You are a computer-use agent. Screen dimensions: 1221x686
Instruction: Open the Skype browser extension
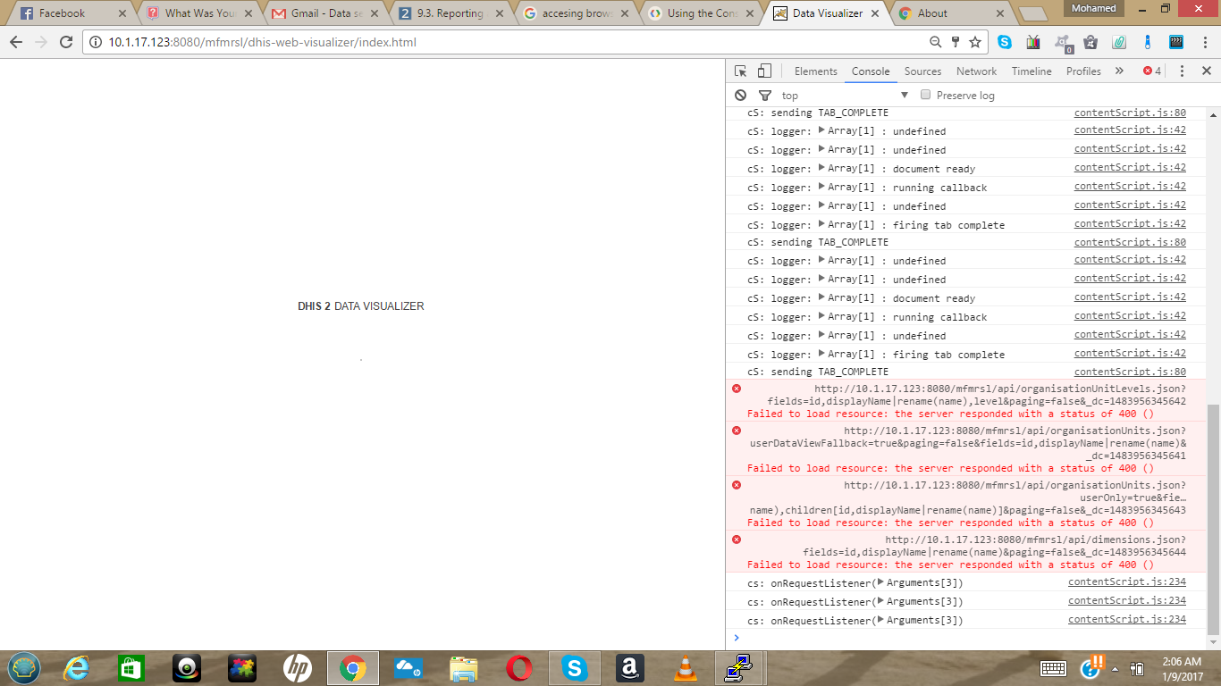(1006, 42)
